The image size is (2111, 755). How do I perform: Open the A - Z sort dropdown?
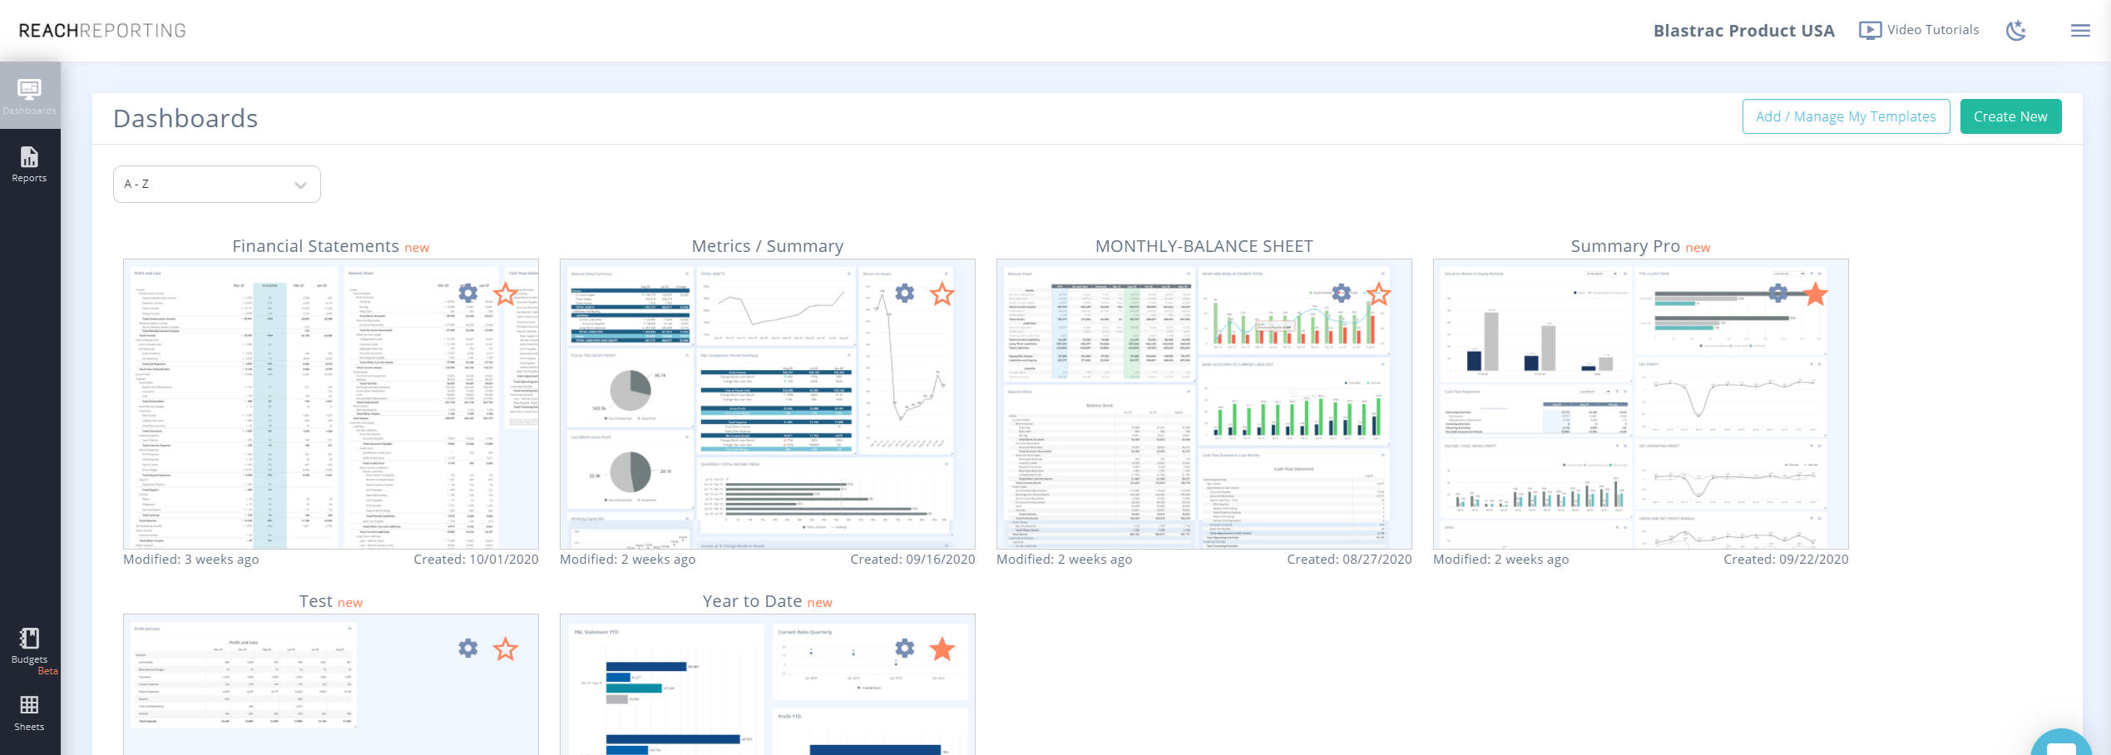click(216, 184)
